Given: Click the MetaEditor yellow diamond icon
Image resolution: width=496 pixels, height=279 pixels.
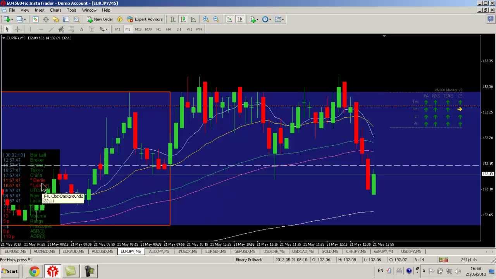Looking at the screenshot, I should (120, 19).
